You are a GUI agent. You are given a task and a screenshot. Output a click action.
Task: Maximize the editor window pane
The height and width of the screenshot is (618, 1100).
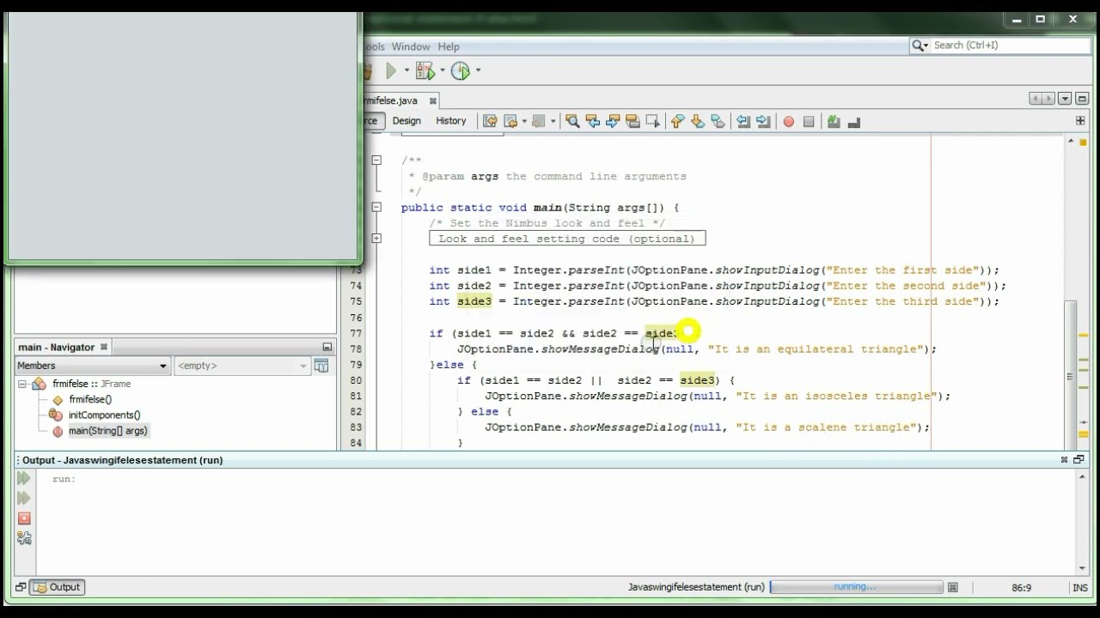pos(1081,99)
